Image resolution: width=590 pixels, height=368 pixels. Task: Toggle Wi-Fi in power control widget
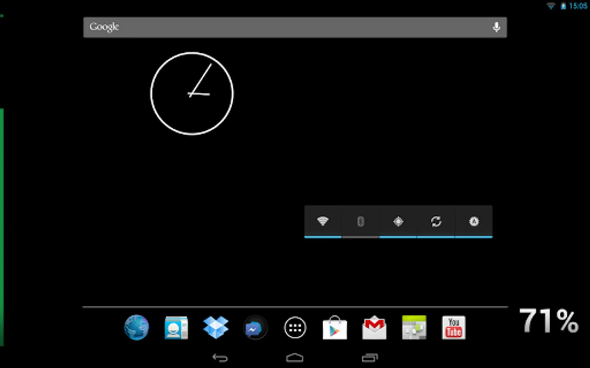tap(323, 222)
